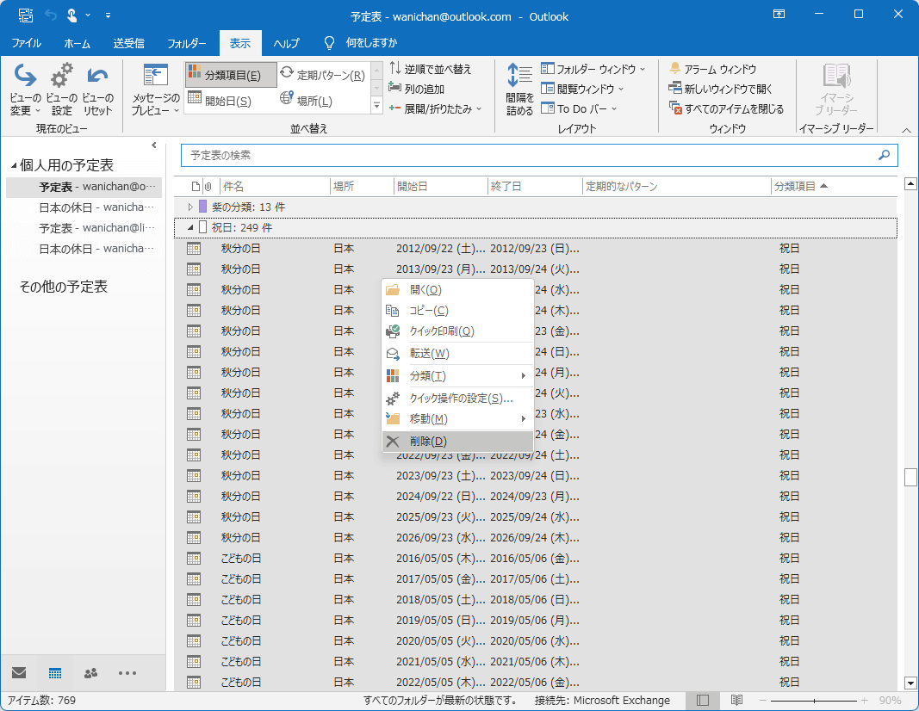Click 新しいウィンドウで開く
The height and width of the screenshot is (711, 919).
pyautogui.click(x=720, y=89)
